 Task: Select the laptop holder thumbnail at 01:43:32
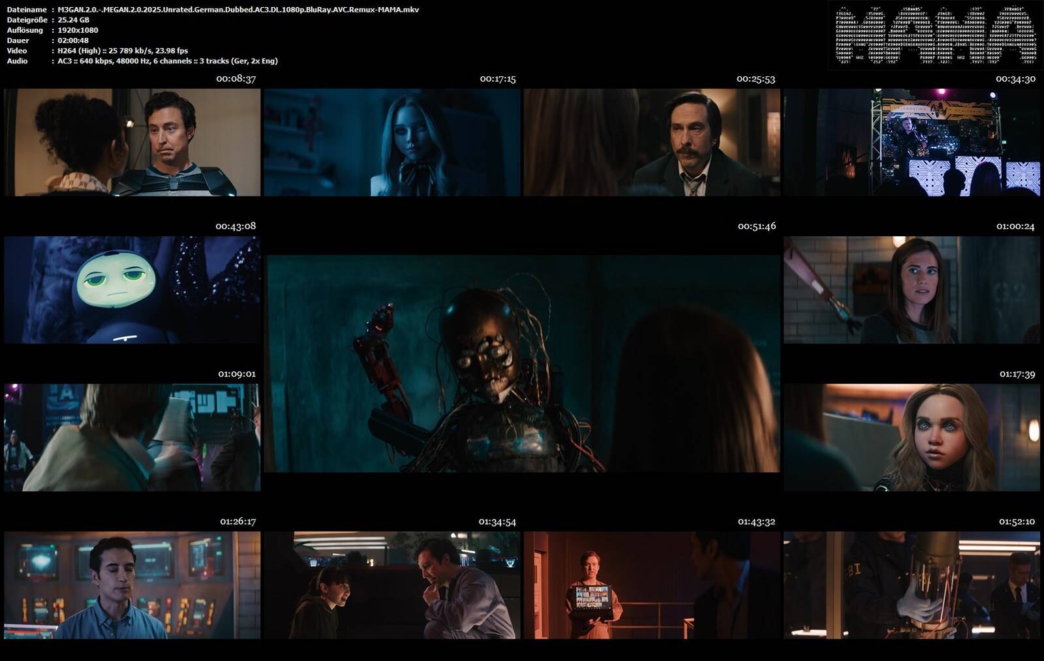[x=652, y=585]
